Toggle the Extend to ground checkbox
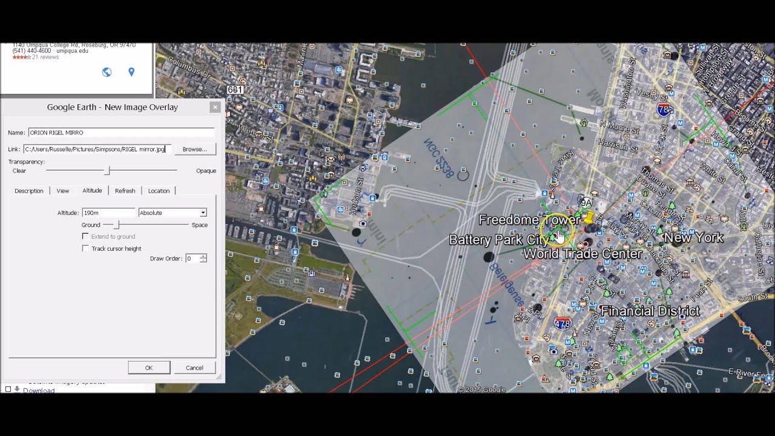Image resolution: width=775 pixels, height=436 pixels. tap(85, 236)
